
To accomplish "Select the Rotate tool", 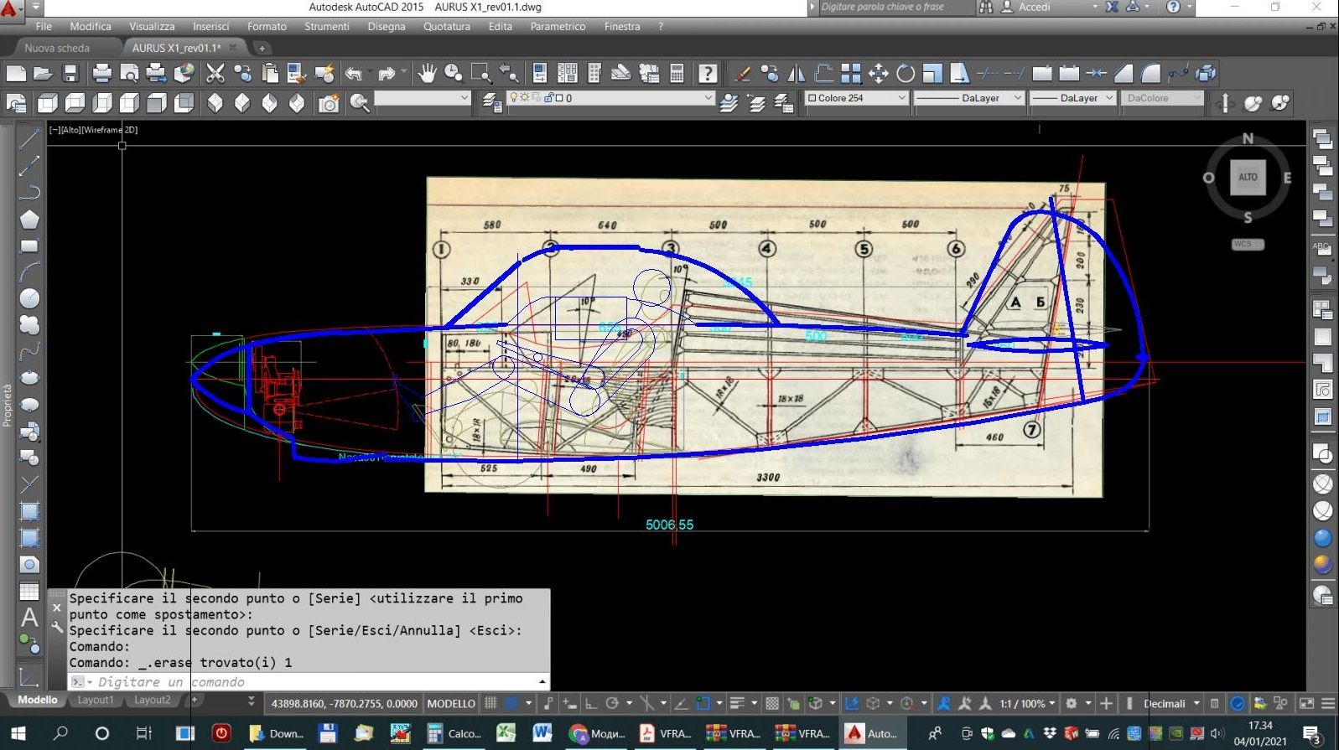I will click(906, 74).
